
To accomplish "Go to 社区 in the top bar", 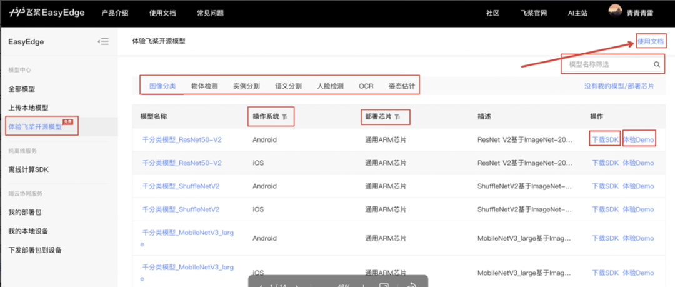I will coord(492,13).
